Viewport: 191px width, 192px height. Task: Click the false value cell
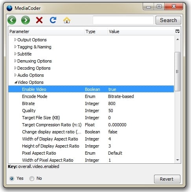point(113,132)
